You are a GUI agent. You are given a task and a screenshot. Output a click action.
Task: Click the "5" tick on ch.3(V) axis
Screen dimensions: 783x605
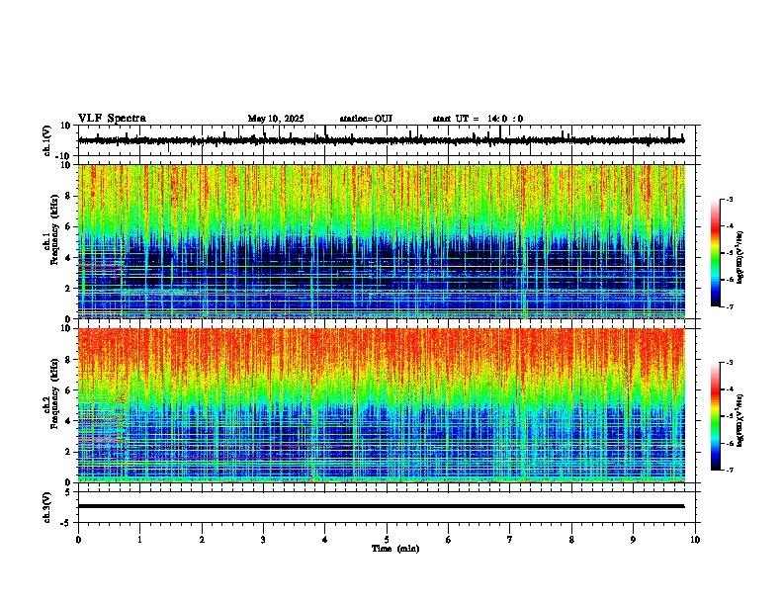[68, 492]
